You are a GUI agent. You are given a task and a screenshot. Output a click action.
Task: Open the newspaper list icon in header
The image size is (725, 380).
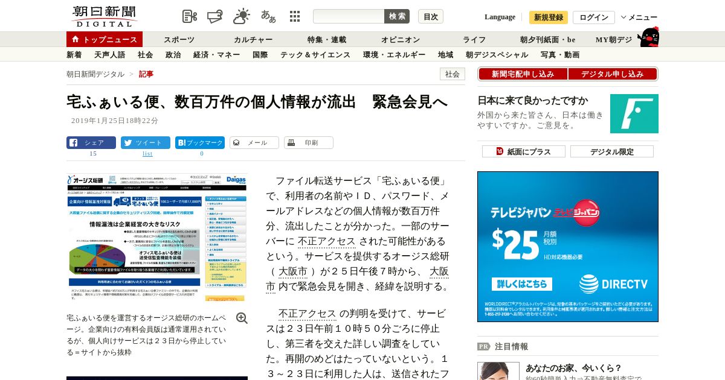[x=190, y=16]
